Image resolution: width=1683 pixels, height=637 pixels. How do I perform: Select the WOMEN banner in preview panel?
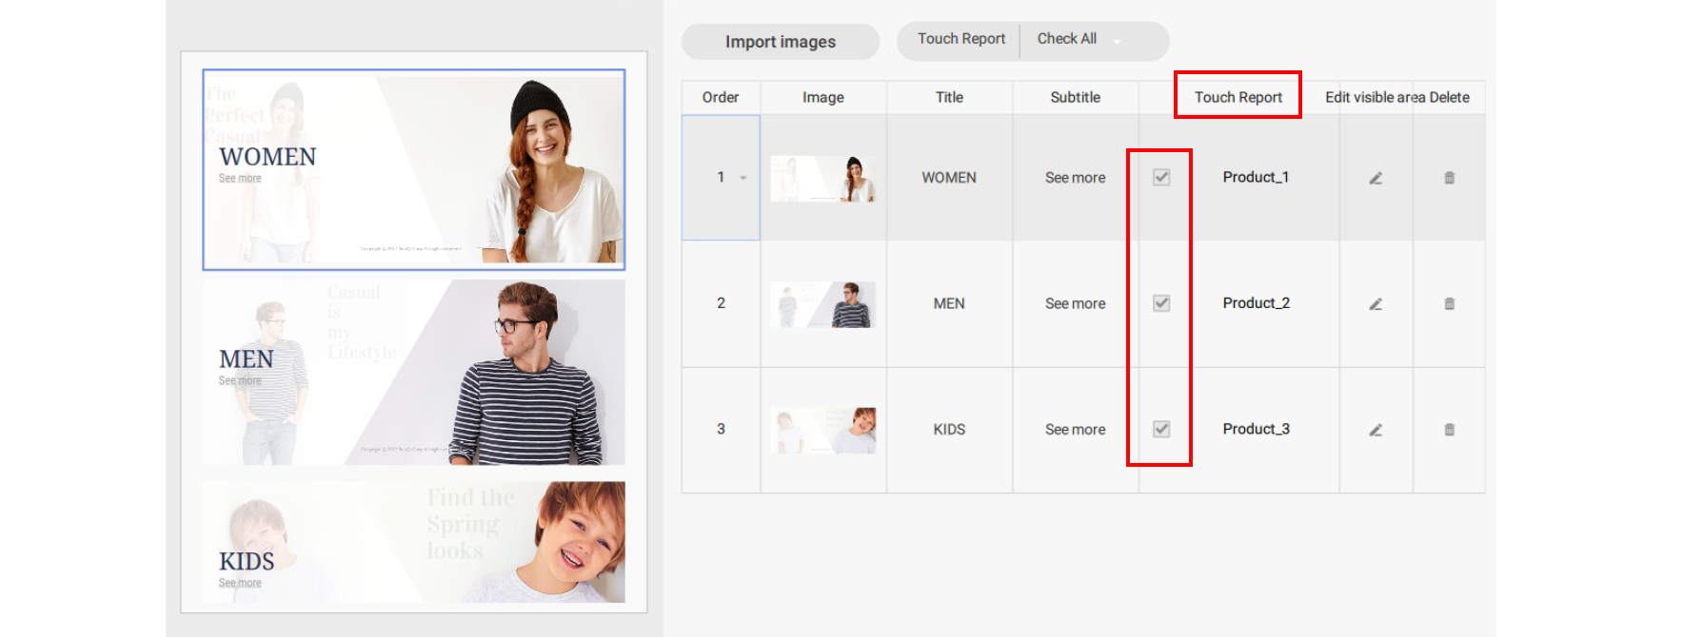[413, 169]
